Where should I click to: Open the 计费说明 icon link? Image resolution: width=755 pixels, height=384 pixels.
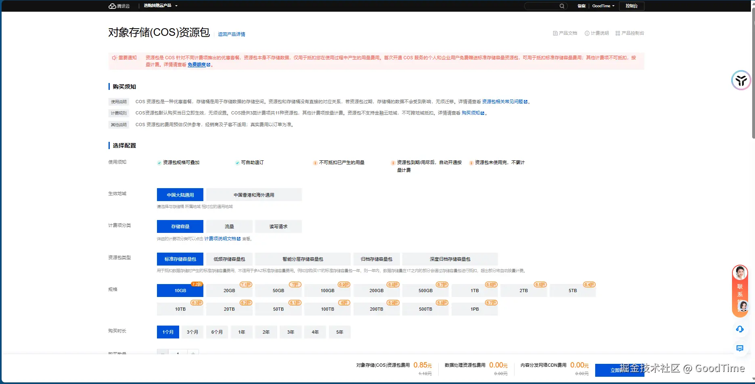[596, 33]
